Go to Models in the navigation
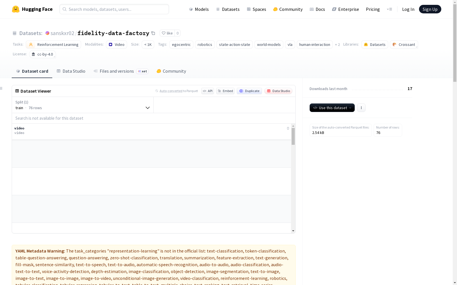457x285 pixels. pos(199,9)
